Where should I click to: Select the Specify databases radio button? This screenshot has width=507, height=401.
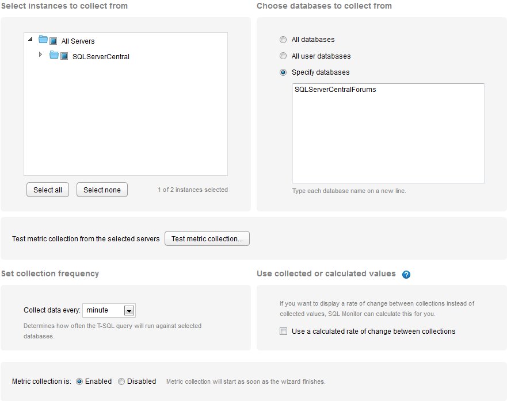pos(283,72)
